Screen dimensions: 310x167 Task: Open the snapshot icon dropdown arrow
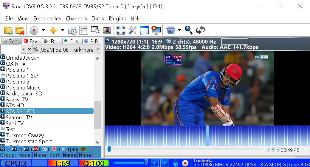click(179, 30)
